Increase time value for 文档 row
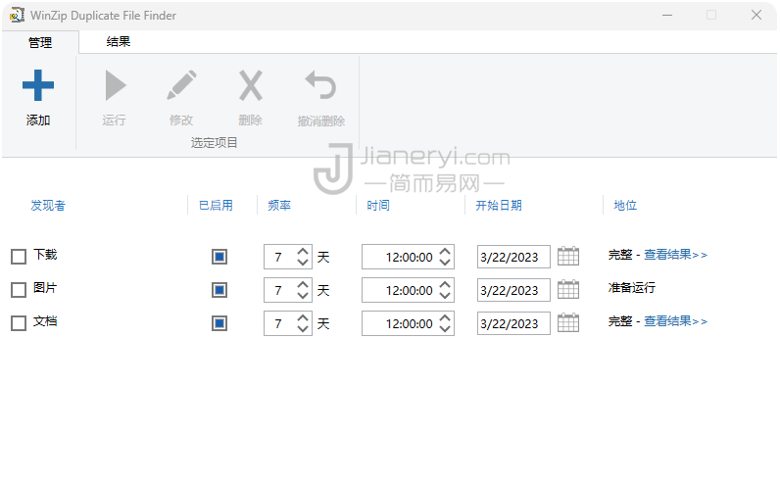The image size is (780, 483). pos(445,317)
